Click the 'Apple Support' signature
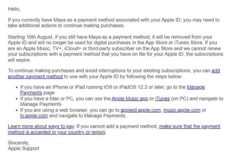The height and width of the screenshot is (163, 234). coord(23,148)
